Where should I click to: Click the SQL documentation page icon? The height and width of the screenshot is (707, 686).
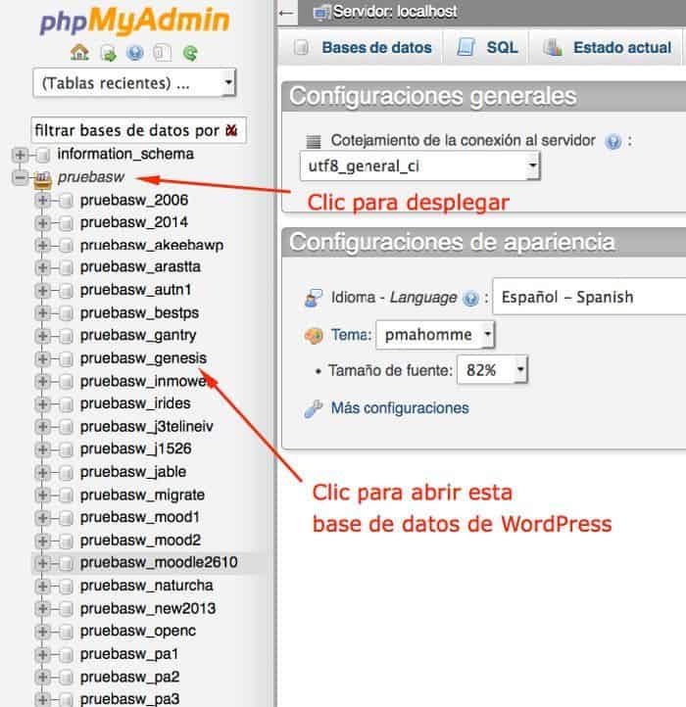[163, 53]
